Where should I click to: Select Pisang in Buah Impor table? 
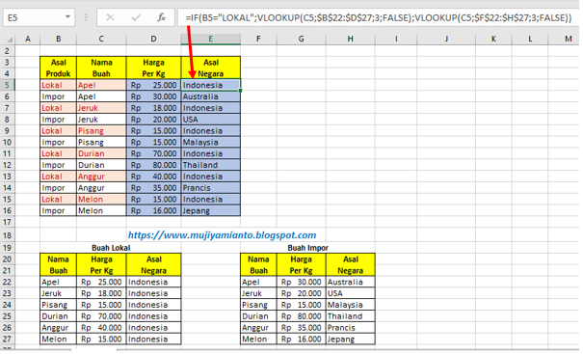258,305
